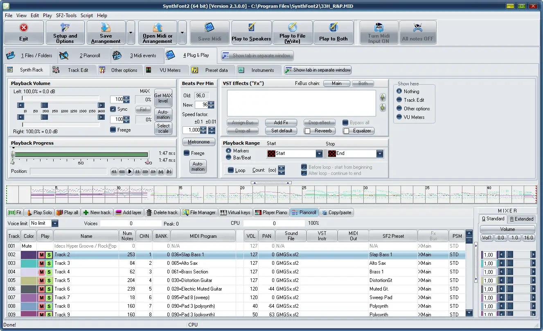This screenshot has height=331, width=543.
Task: Toggle the Loop checkbox
Action: pos(231,170)
